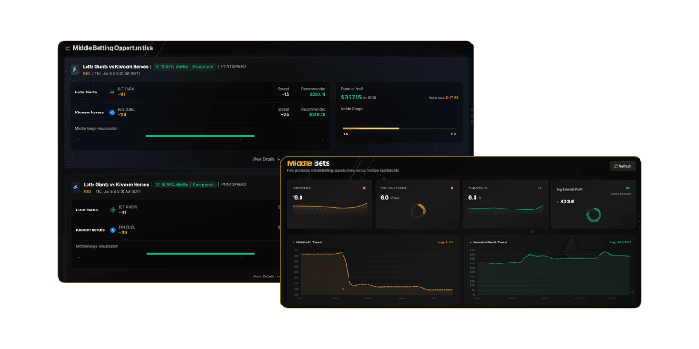Click Lotte Giants team name in BET RIVERS card
699x349 pixels.
[x=87, y=209]
